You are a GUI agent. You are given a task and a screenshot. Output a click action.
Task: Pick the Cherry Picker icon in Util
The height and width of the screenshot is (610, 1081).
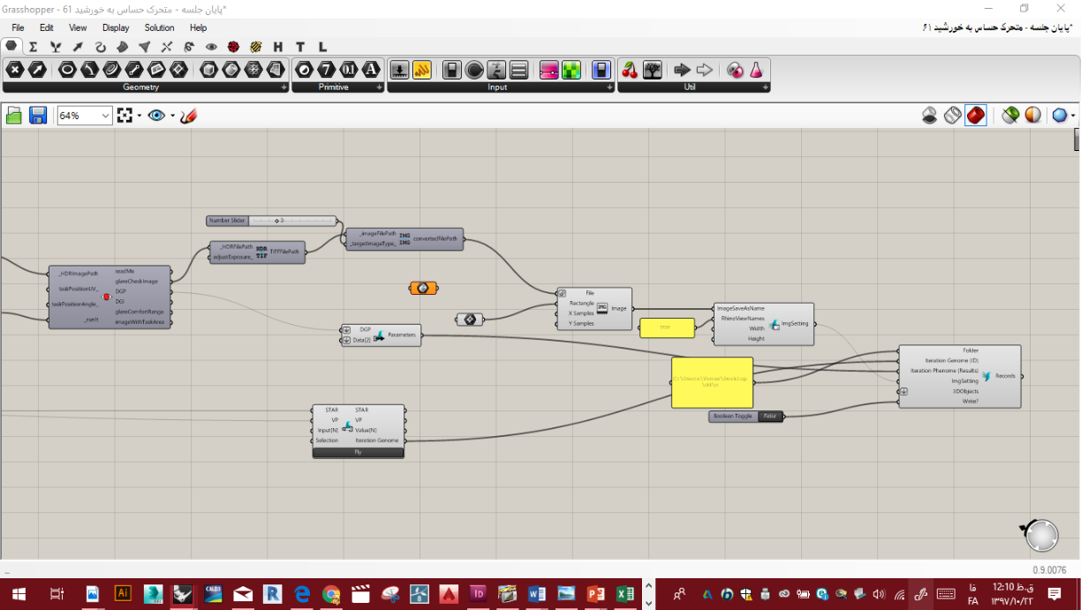tap(630, 70)
